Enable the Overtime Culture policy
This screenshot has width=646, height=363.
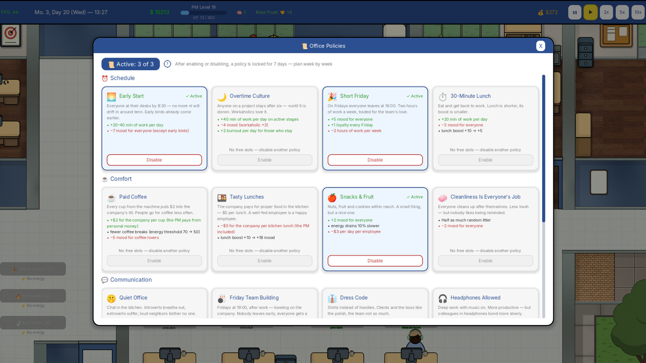point(264,160)
